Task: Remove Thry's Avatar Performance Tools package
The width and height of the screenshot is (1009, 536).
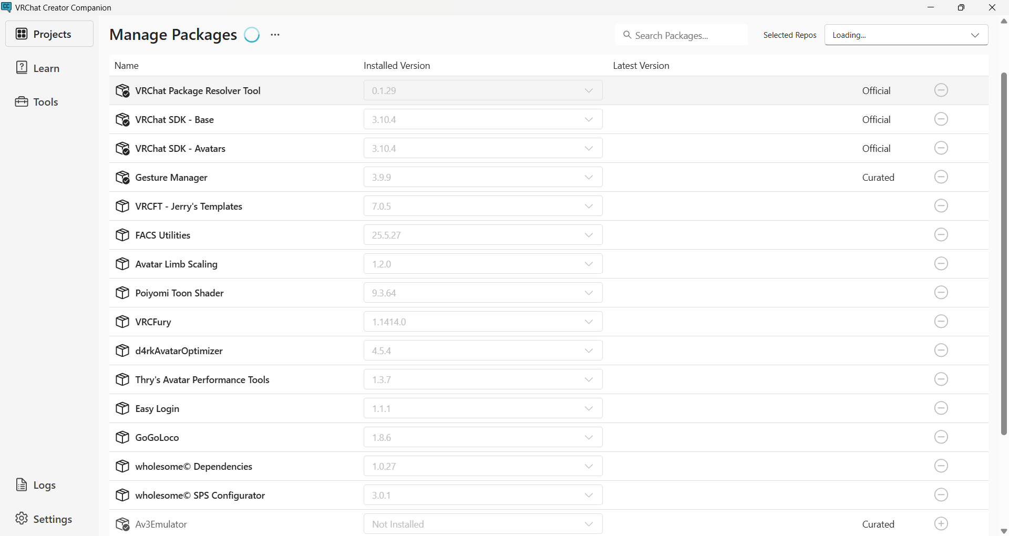Action: (941, 379)
